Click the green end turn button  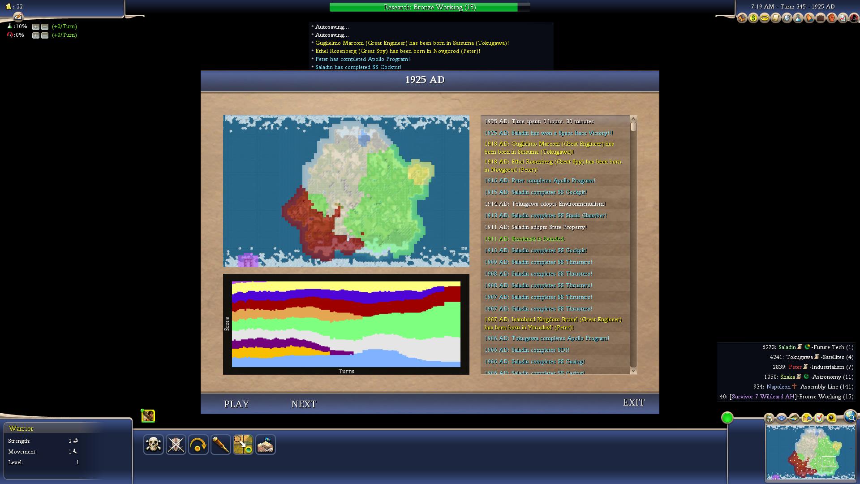(x=727, y=418)
